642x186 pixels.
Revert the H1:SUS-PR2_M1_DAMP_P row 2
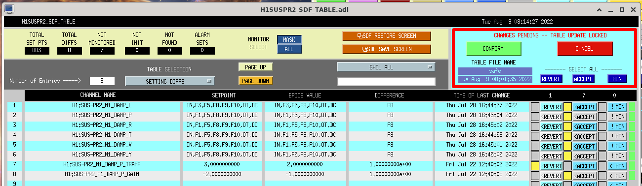551,117
